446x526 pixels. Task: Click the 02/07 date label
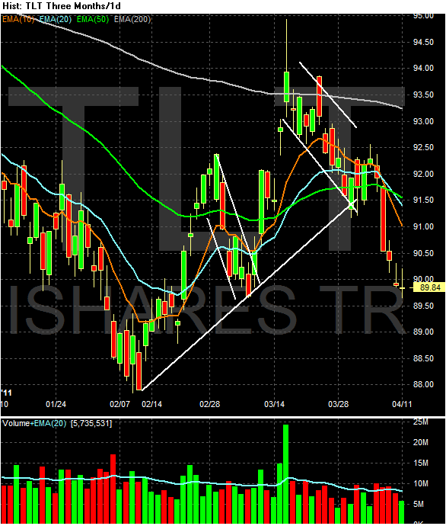click(x=119, y=404)
